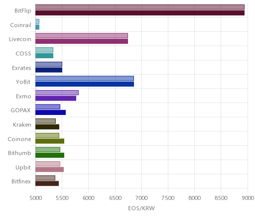Viewport: 255px width, 217px height.
Task: Select the navy Exrates lower bar
Action: pos(49,70)
